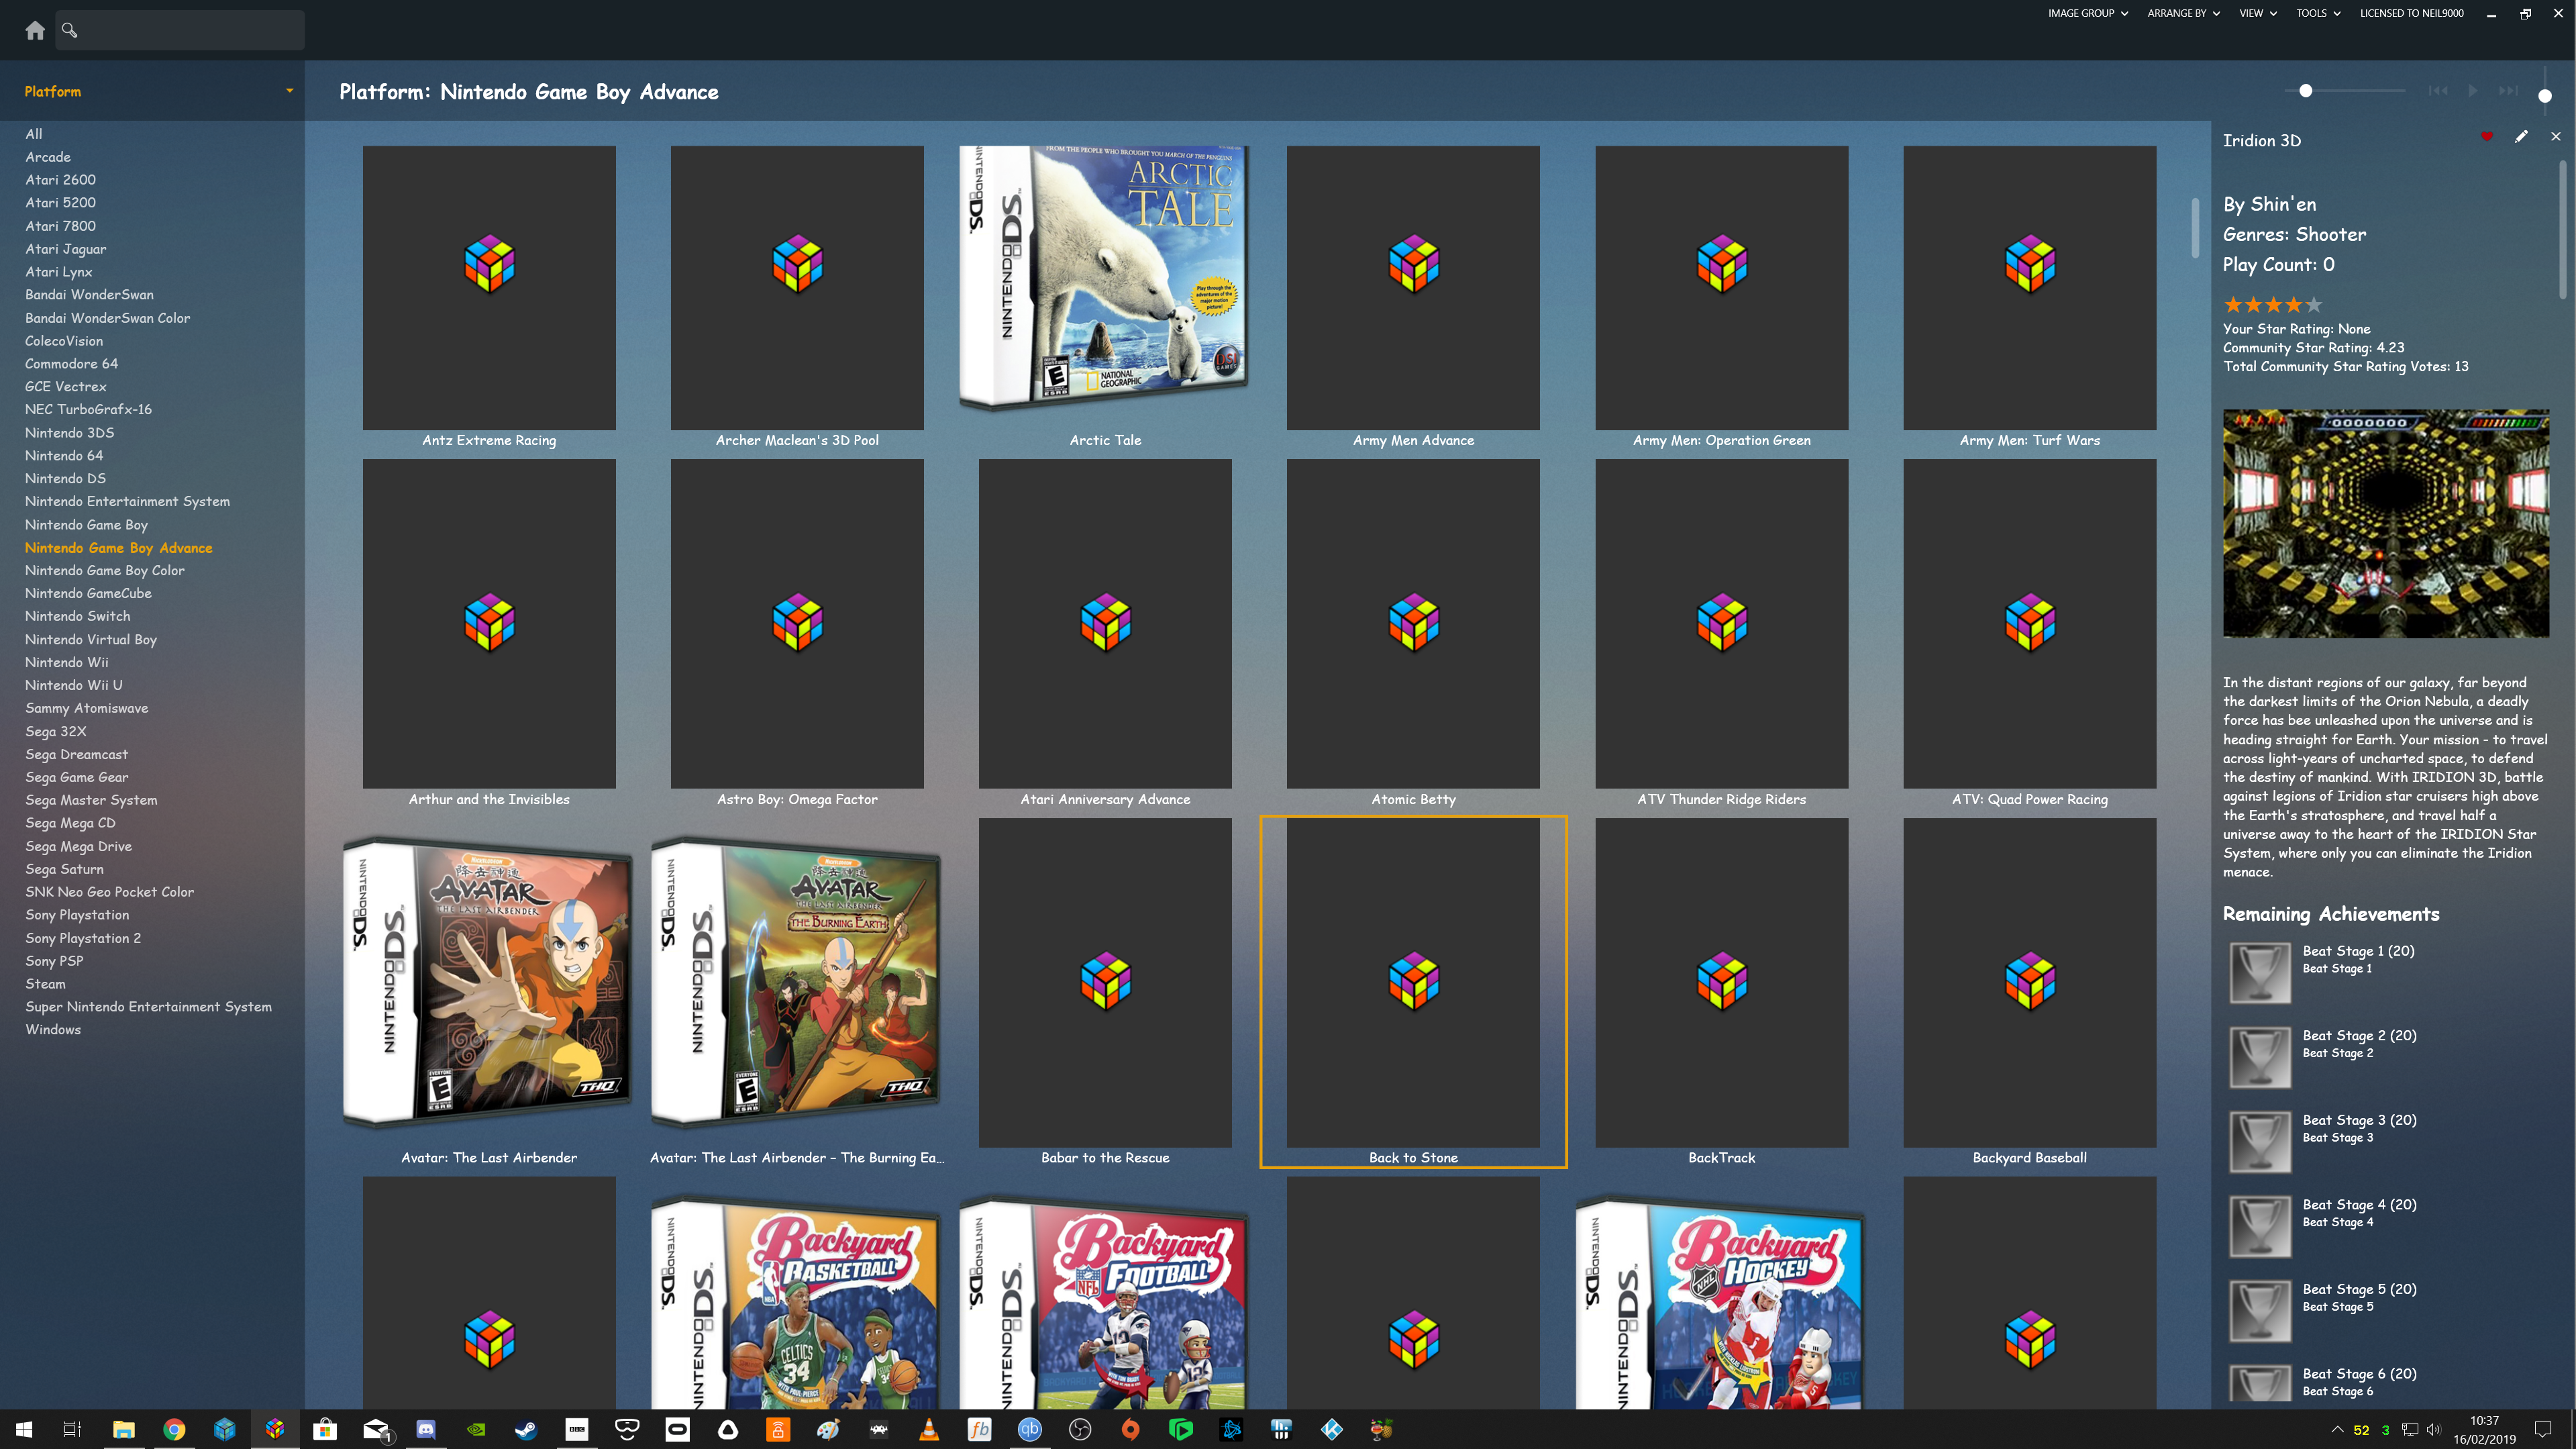
Task: Click in the search input field
Action: click(190, 30)
